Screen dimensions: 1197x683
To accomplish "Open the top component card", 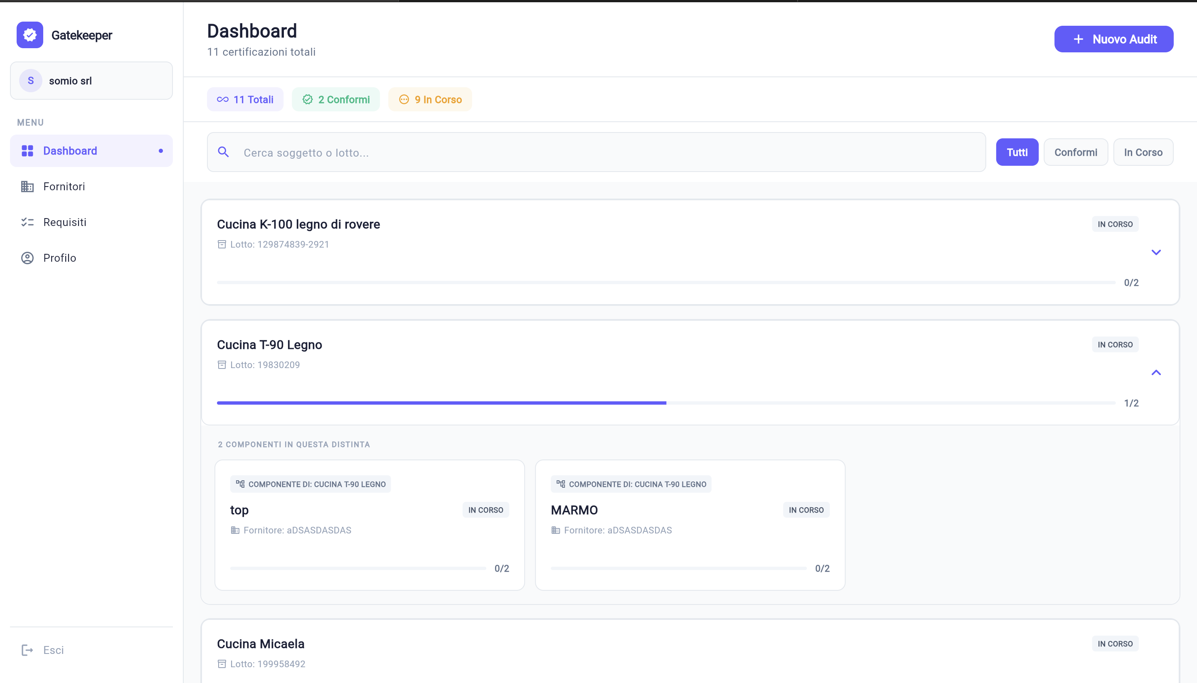I will tap(370, 525).
